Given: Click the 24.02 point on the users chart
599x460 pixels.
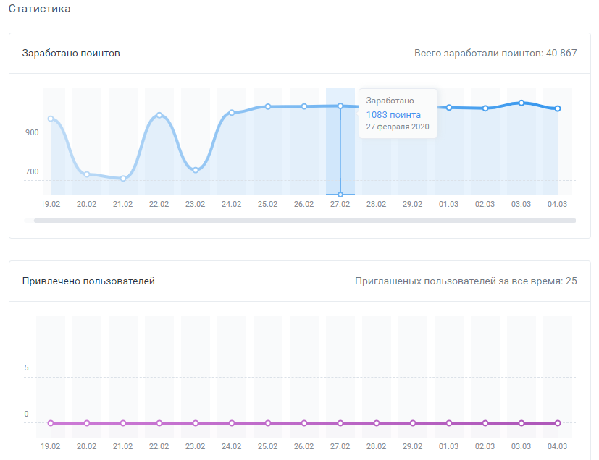Looking at the screenshot, I should click(x=232, y=423).
